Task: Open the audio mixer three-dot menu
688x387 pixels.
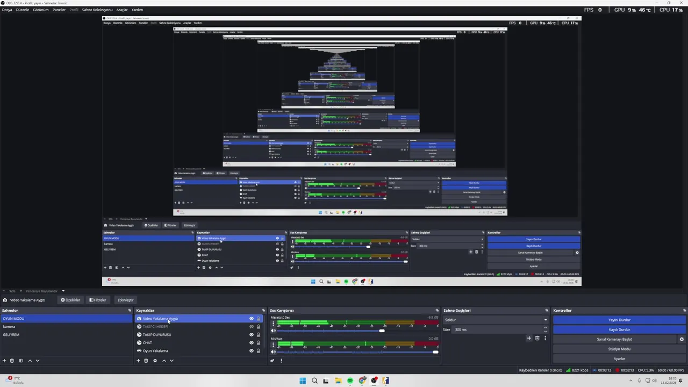Action: 281,361
